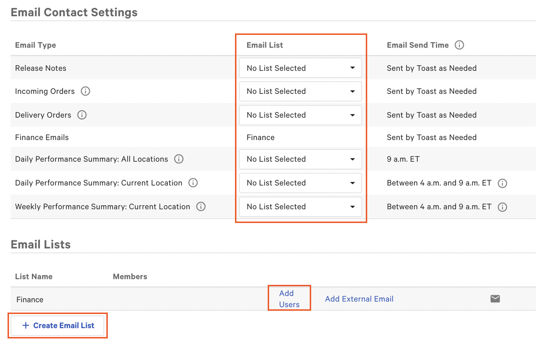Click the Daily Performance Summary: All Locations info icon
Screen dimensions: 544x346
[x=179, y=159]
